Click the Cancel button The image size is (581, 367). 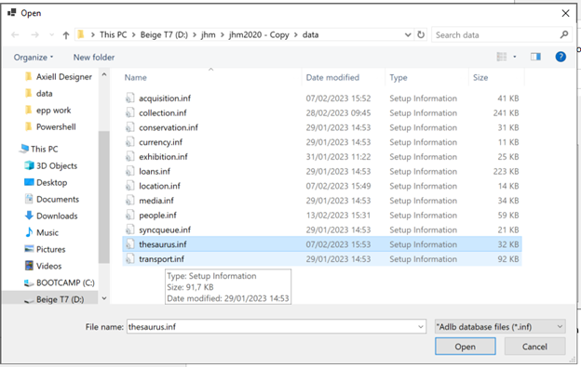534,347
